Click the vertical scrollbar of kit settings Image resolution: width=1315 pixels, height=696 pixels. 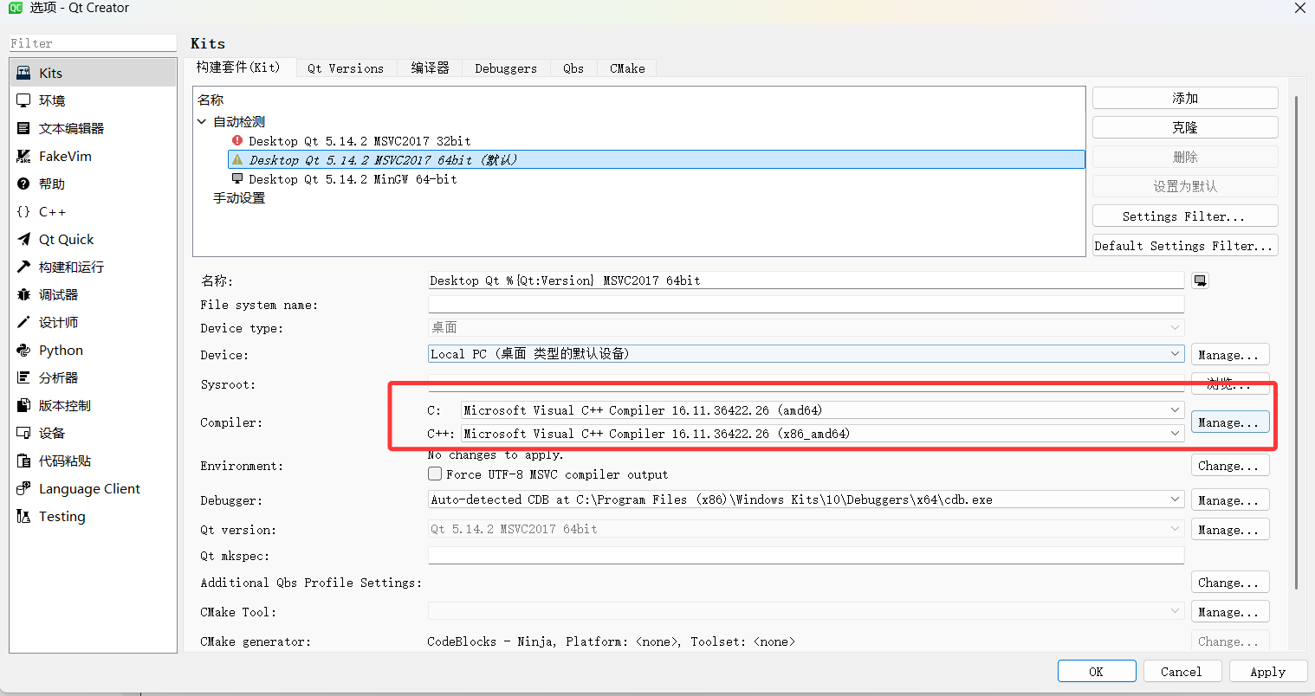[x=1296, y=342]
